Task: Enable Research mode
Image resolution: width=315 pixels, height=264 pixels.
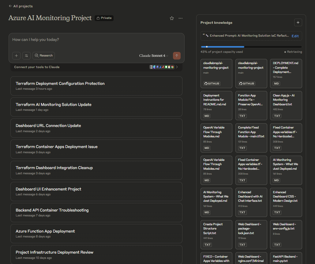Action: [x=43, y=56]
